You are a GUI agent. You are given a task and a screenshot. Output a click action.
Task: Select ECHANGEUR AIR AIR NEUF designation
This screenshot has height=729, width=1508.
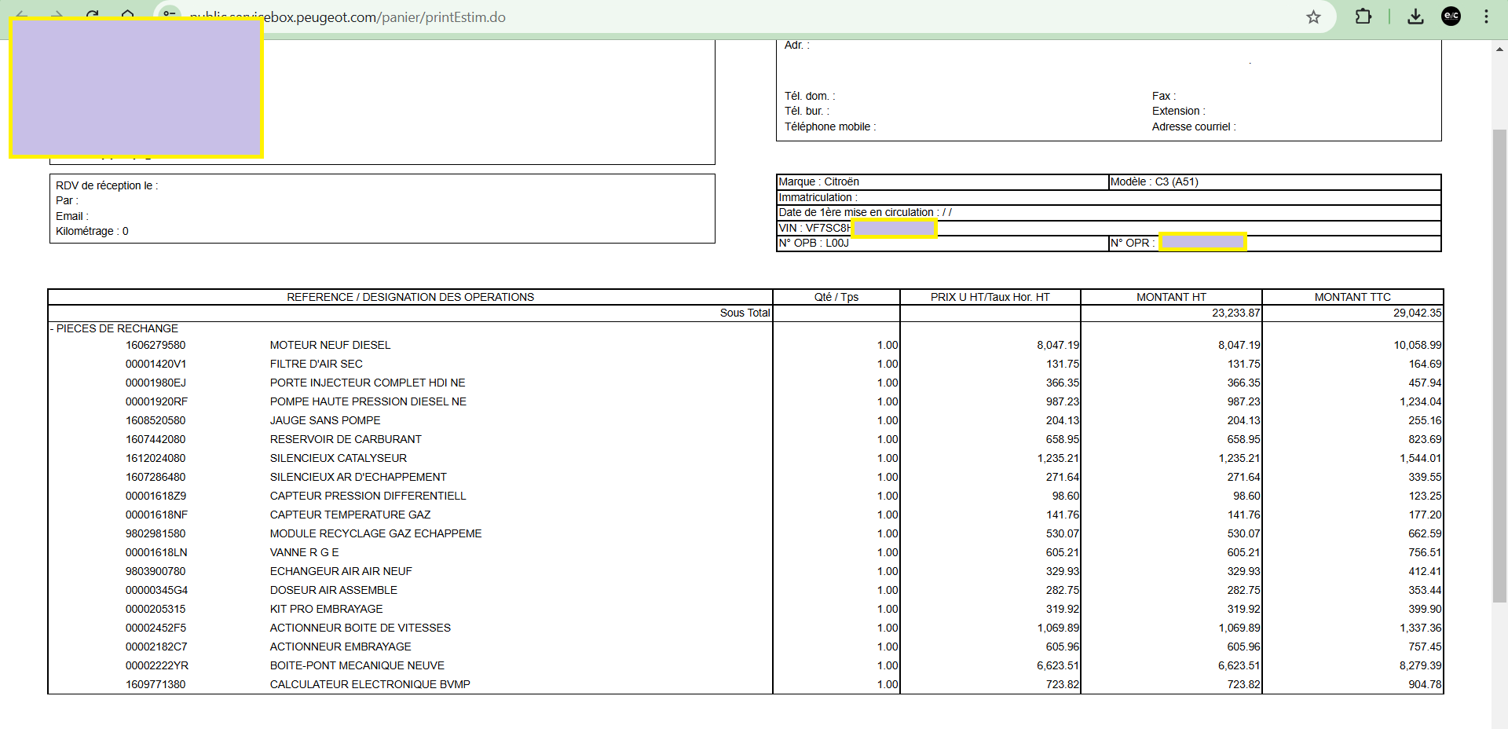pyautogui.click(x=341, y=571)
